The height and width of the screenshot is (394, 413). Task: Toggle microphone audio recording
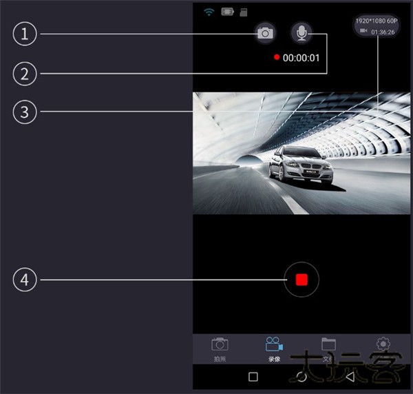point(301,32)
